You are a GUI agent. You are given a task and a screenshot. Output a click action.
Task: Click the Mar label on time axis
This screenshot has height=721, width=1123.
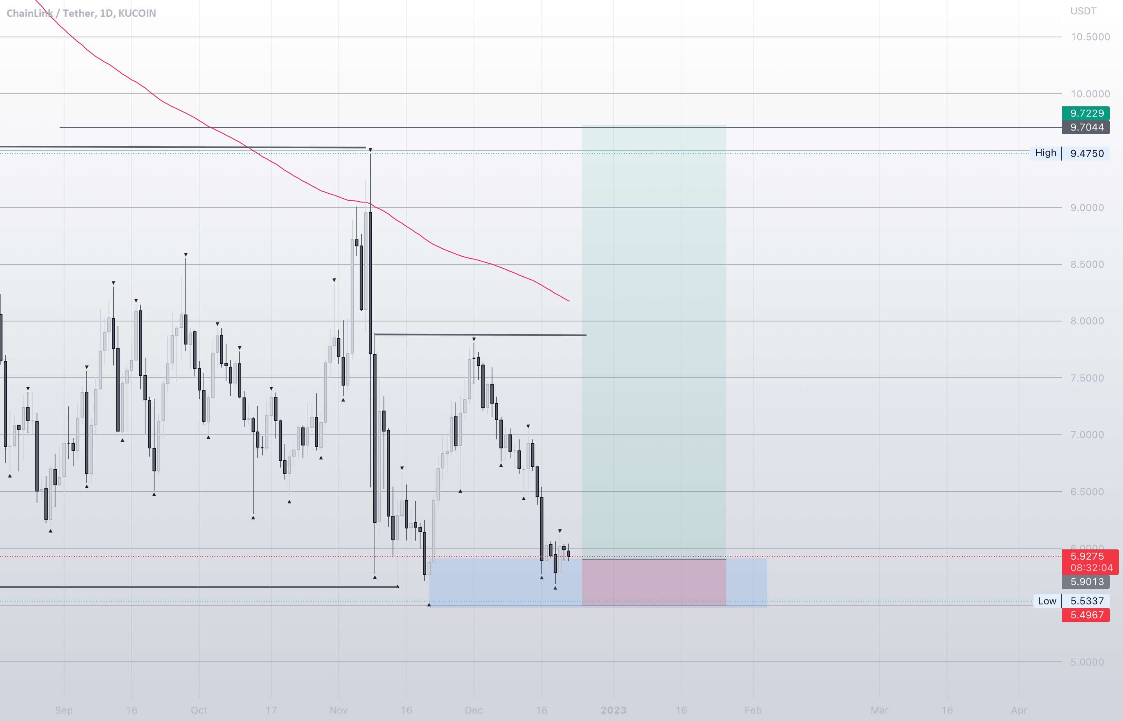879,710
